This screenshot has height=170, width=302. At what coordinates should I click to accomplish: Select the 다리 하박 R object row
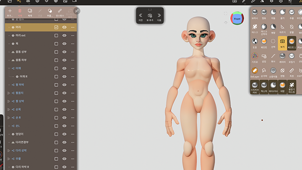[41, 167]
